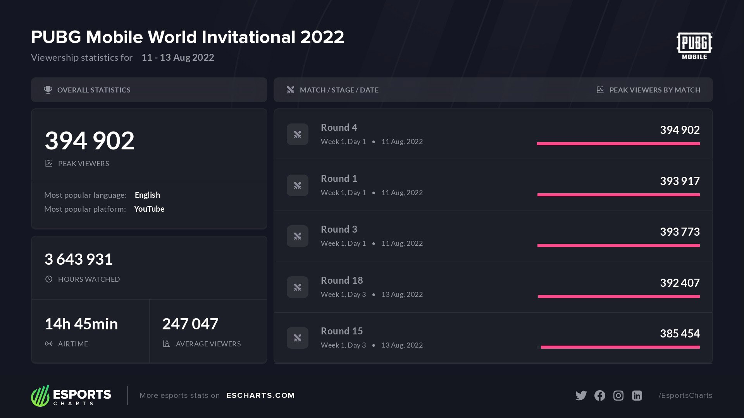Click the Esports Charts logo
Image resolution: width=744 pixels, height=418 pixels.
coord(71,396)
